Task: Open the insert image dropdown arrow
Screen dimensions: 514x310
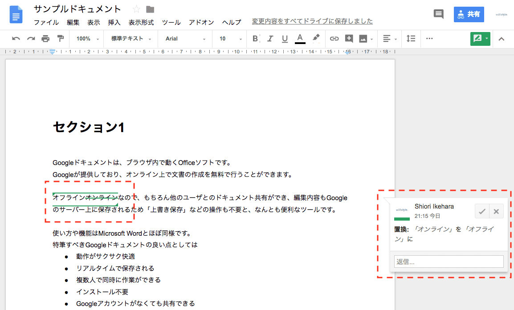Action: pyautogui.click(x=372, y=39)
